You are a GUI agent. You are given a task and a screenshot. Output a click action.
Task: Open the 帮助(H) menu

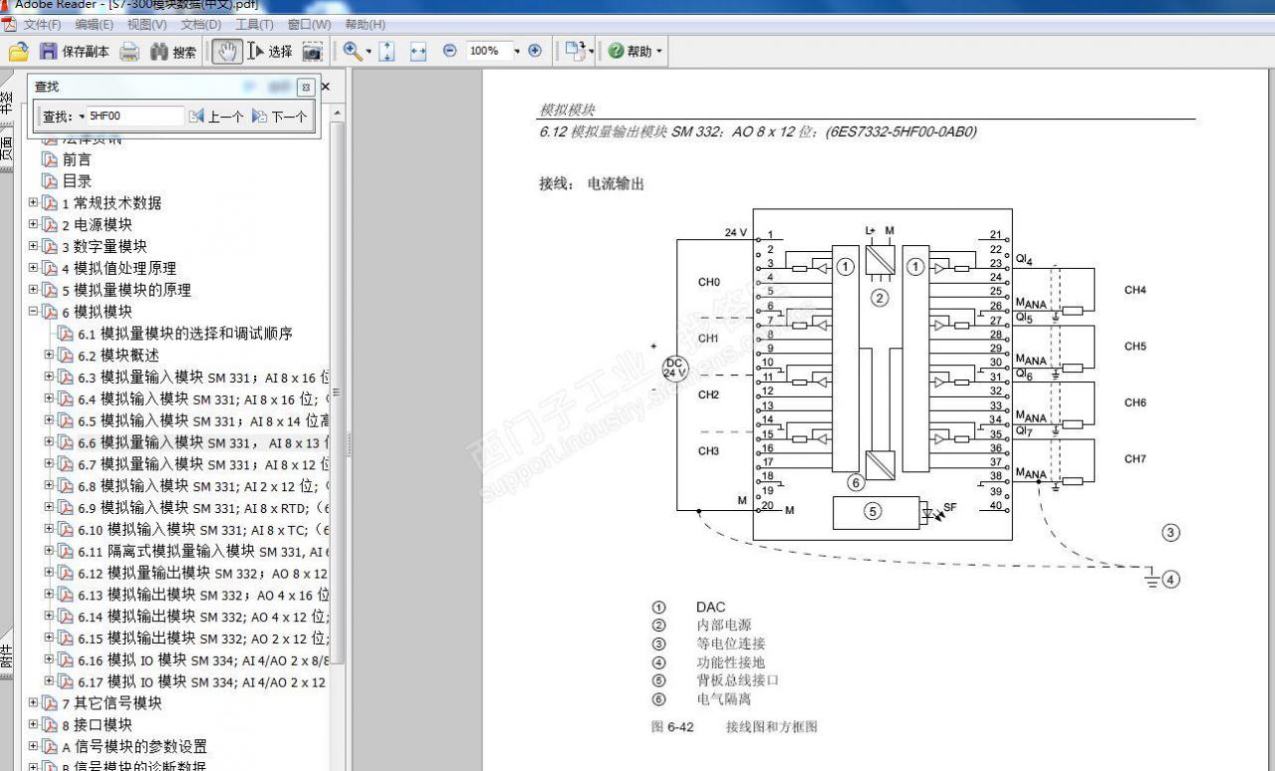coord(365,24)
